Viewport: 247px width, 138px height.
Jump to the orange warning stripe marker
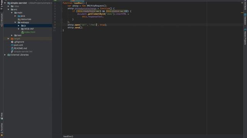click(242, 13)
